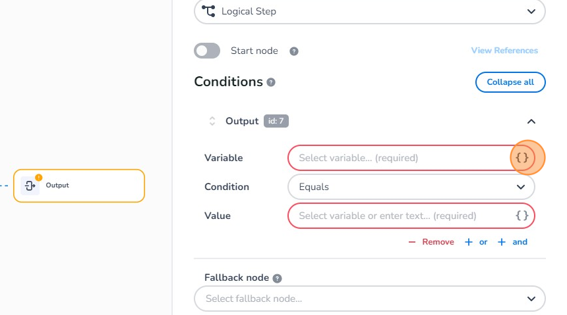Collapse the Output condition chevron
The height and width of the screenshot is (315, 567).
(531, 121)
